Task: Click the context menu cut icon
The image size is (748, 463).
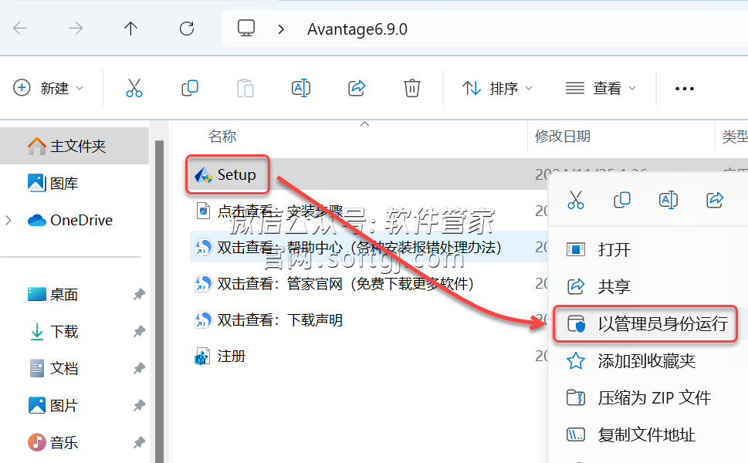Action: click(576, 200)
